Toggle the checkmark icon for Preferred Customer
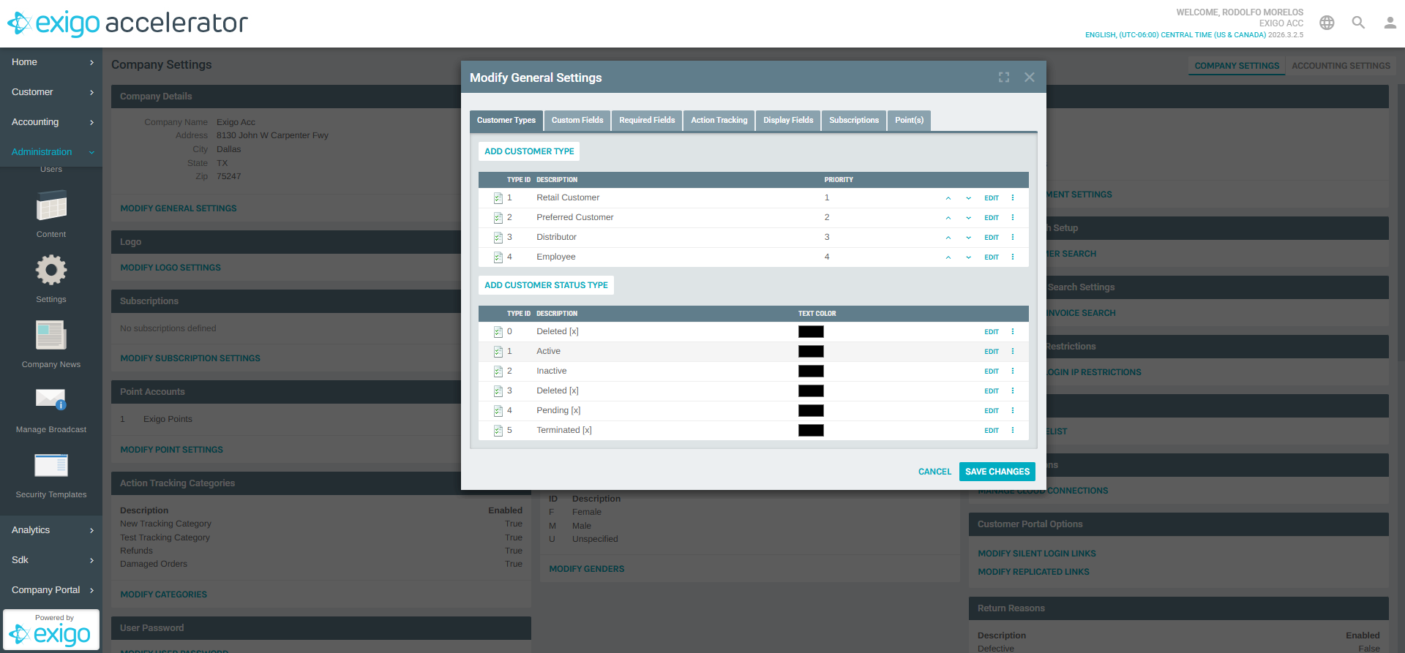This screenshot has height=653, width=1405. pyautogui.click(x=498, y=218)
